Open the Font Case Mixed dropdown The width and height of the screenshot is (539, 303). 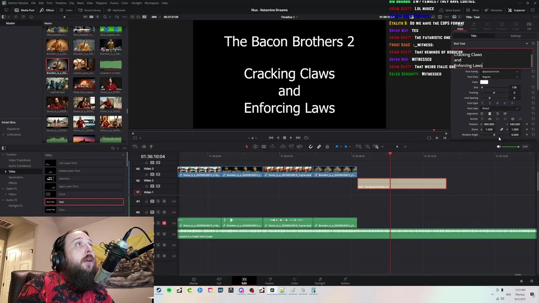pos(500,109)
